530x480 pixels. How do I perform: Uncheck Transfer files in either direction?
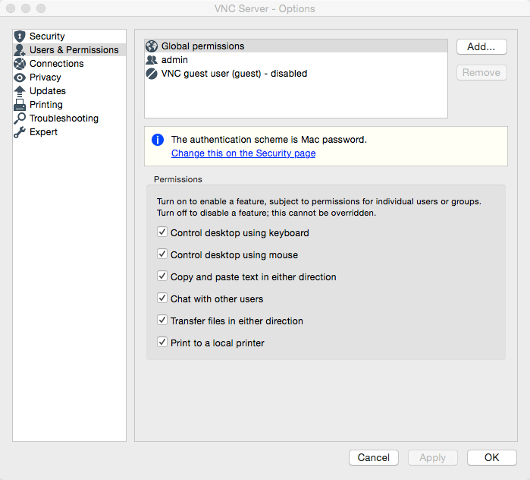(162, 320)
